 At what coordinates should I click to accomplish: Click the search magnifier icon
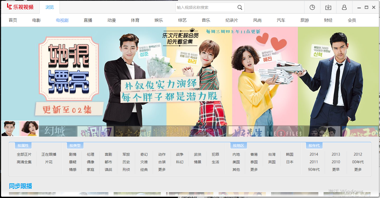(240, 8)
